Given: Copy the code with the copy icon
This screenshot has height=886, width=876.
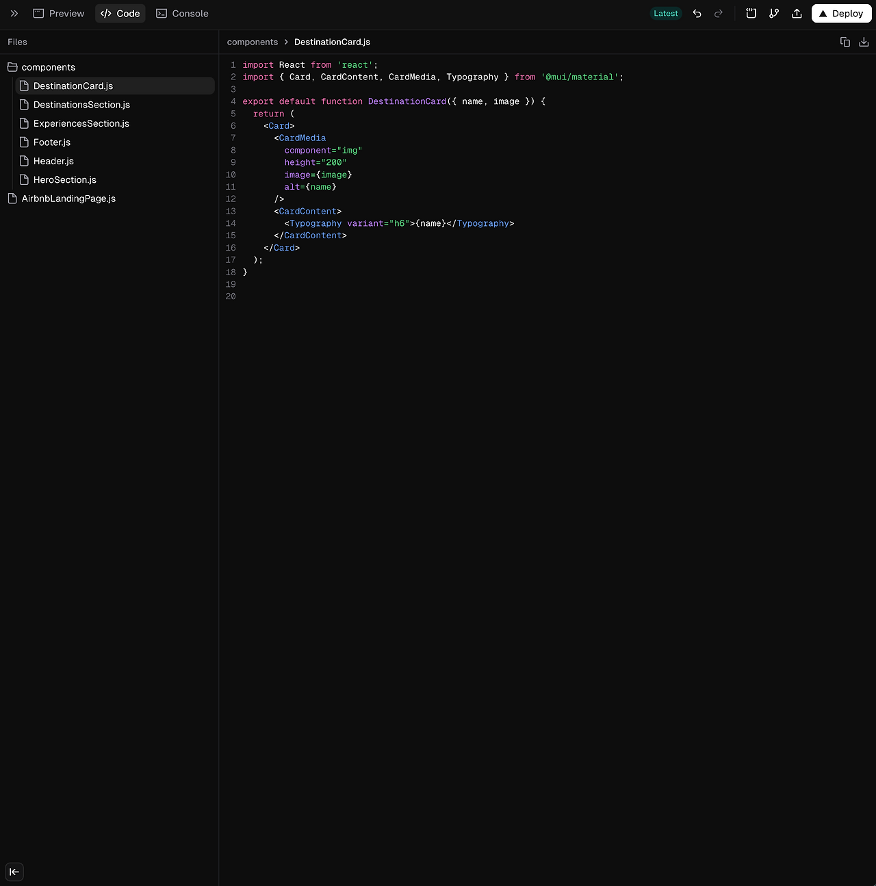Looking at the screenshot, I should 845,42.
